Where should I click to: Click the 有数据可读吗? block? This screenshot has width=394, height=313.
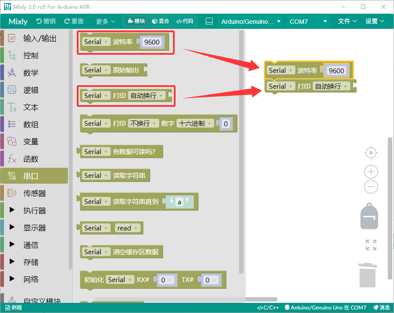[120, 151]
